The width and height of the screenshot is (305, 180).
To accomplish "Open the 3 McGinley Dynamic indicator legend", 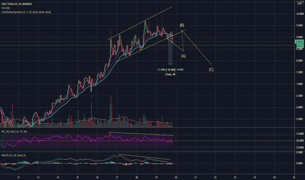I will [26, 12].
